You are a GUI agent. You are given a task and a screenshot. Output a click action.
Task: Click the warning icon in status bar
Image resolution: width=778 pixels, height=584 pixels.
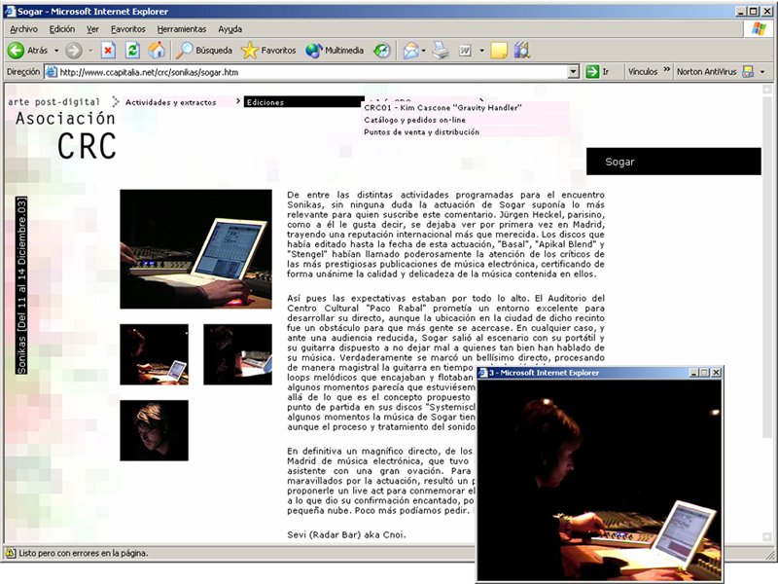pyautogui.click(x=10, y=553)
